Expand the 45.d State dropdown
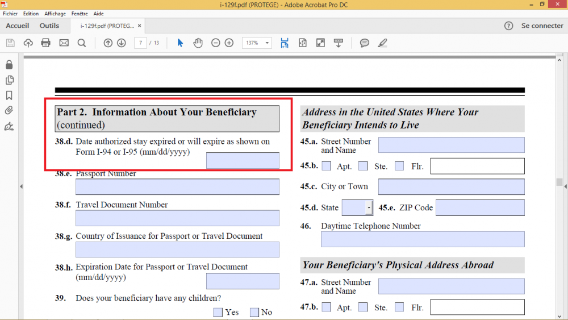The image size is (568, 320). click(x=369, y=208)
